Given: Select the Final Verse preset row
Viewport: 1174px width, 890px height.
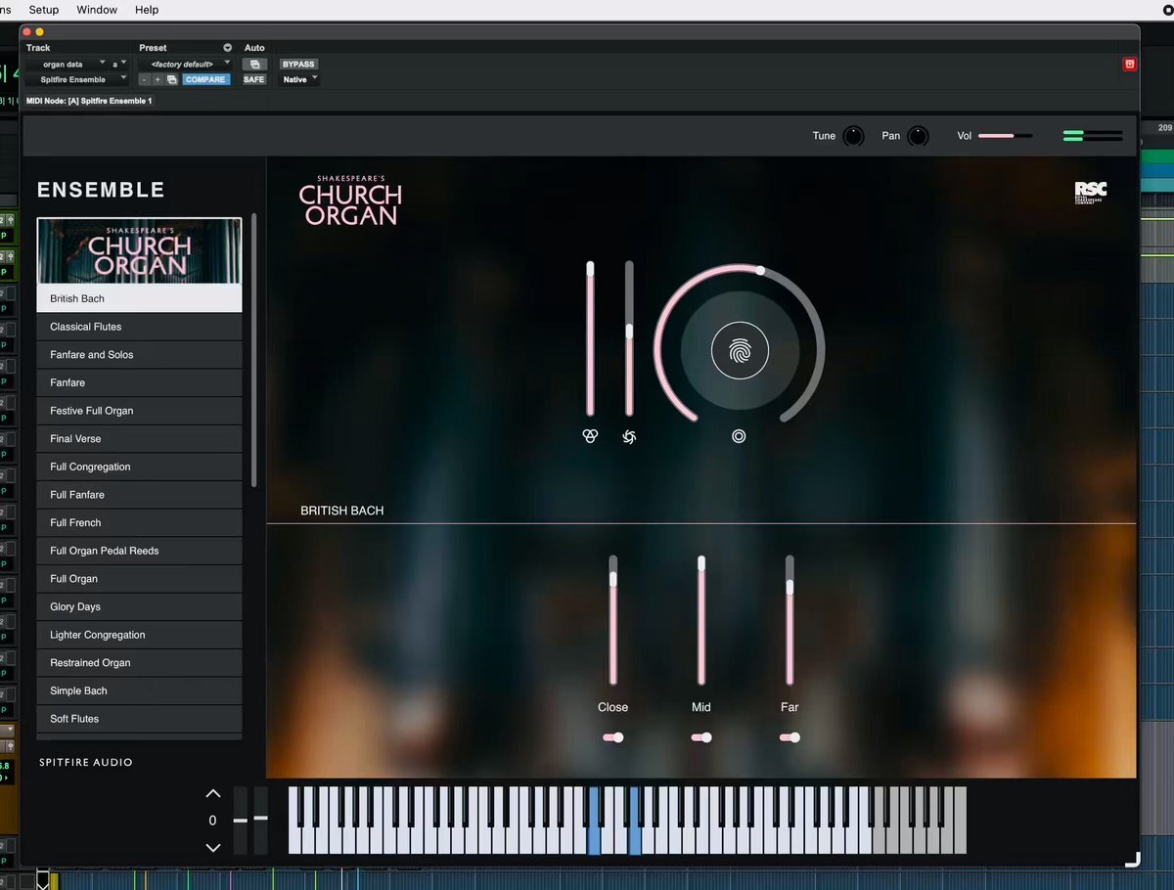Looking at the screenshot, I should pyautogui.click(x=139, y=439).
